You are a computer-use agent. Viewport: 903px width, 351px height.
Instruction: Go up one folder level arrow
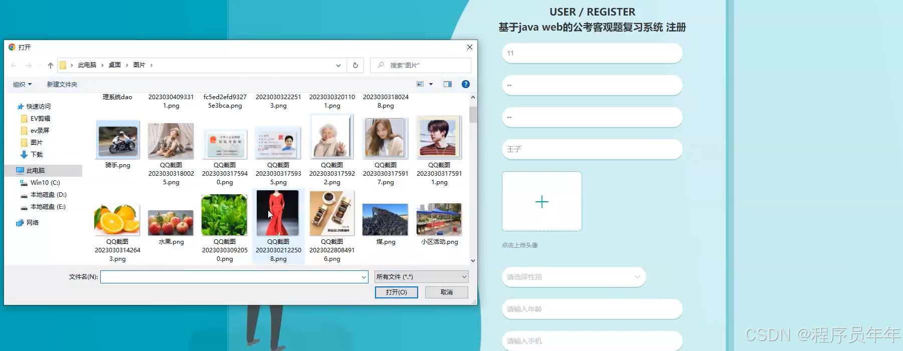(x=51, y=66)
